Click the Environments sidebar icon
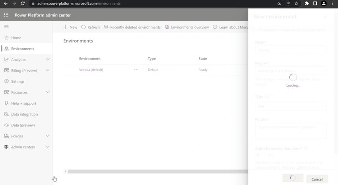This screenshot has height=185, width=338. coord(6,49)
